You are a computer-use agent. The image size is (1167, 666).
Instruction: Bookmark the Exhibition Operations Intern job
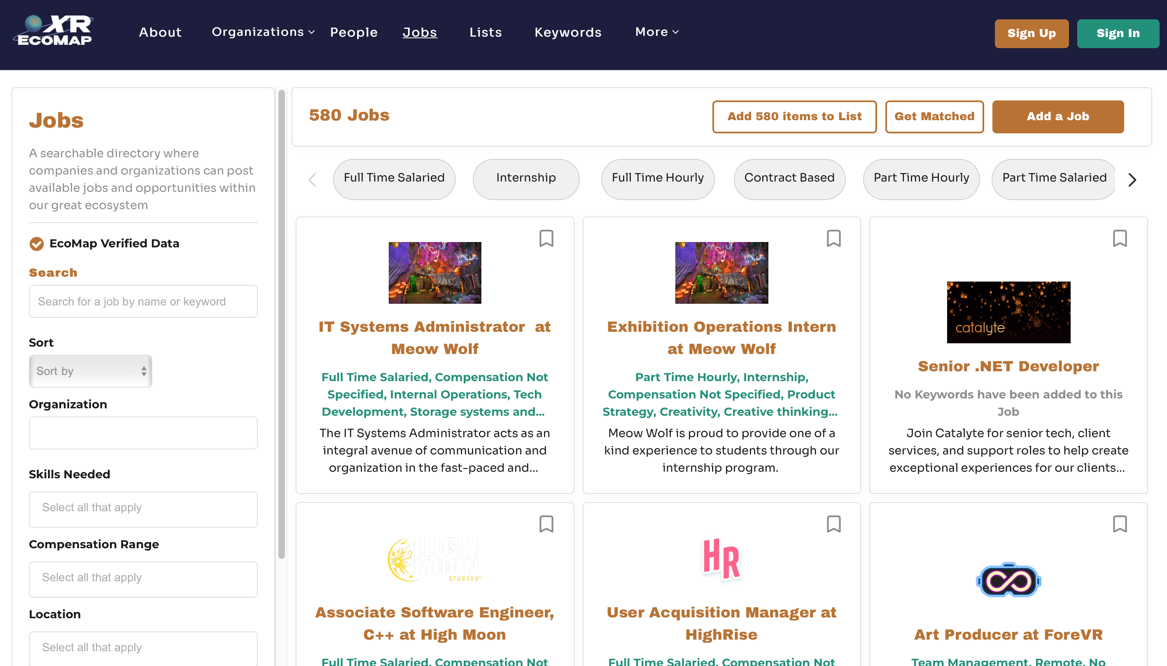tap(833, 238)
